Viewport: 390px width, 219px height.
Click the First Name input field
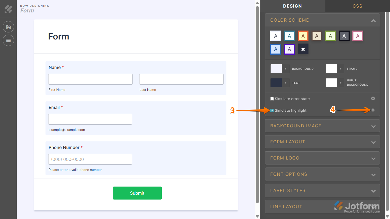[90, 79]
